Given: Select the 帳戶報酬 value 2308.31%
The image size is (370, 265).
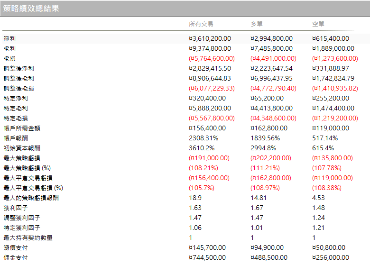Looking at the screenshot, I should [203, 138].
